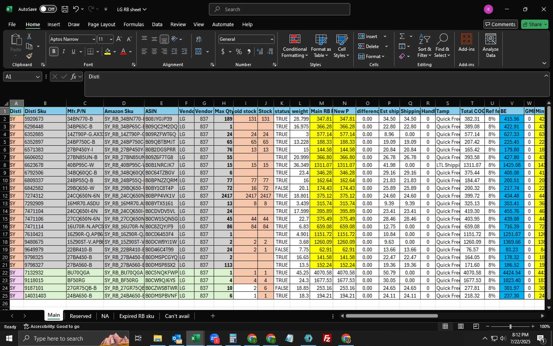Click the zoom slider handle
Viewport: 553px width, 346px height.
point(510,326)
